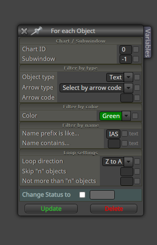157x245 pixels.
Task: Open the Arrow type dropdown
Action: click(96, 88)
